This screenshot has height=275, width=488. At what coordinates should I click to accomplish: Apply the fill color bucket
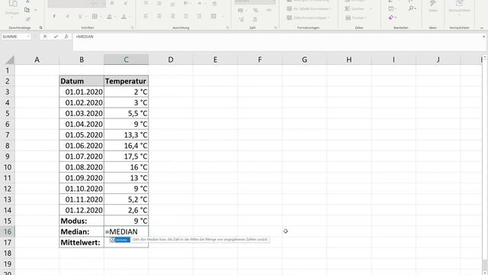click(109, 17)
